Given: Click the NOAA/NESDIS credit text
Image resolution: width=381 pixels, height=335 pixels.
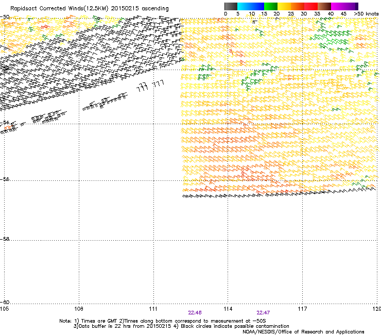Looking at the screenshot, I should 303,332.
